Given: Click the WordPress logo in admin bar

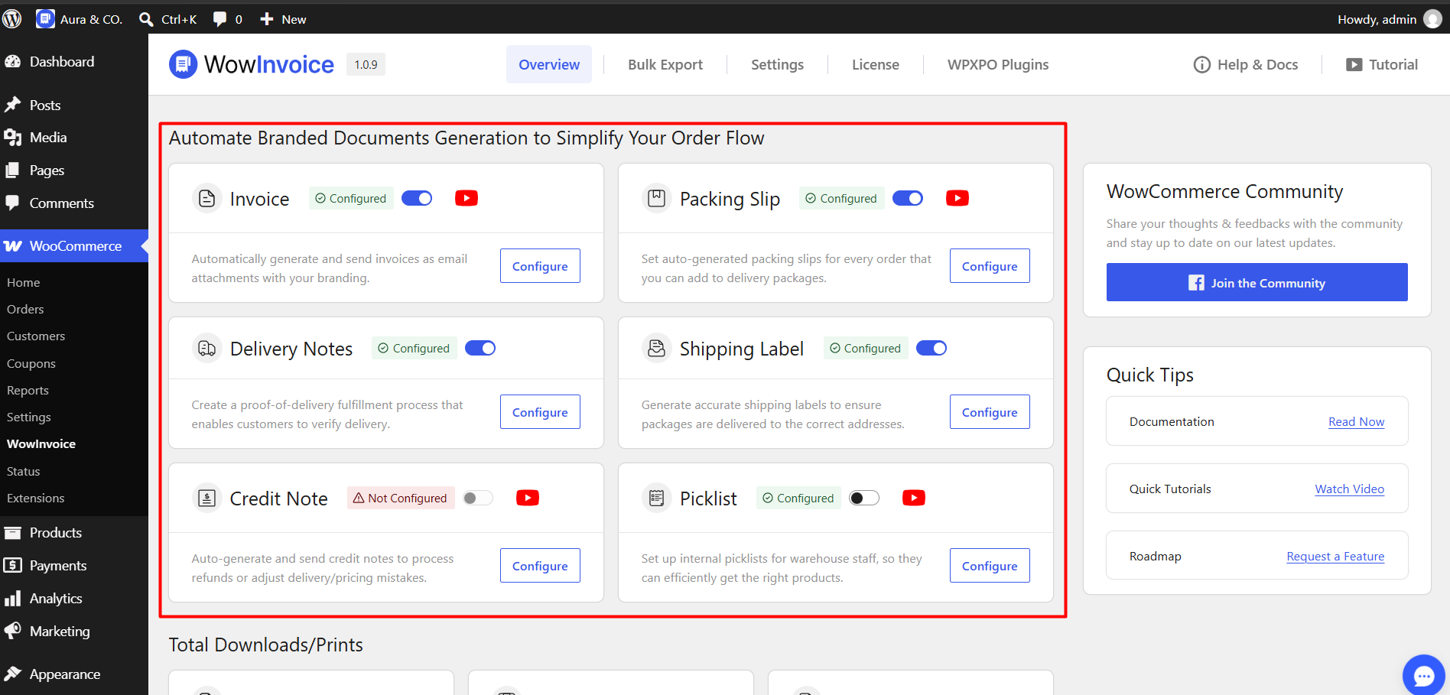Looking at the screenshot, I should [12, 19].
